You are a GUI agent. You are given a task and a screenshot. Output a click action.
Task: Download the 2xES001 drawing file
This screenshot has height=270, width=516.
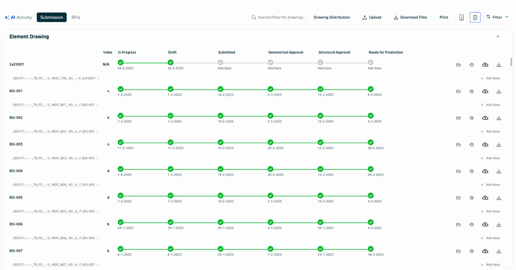coord(499,65)
